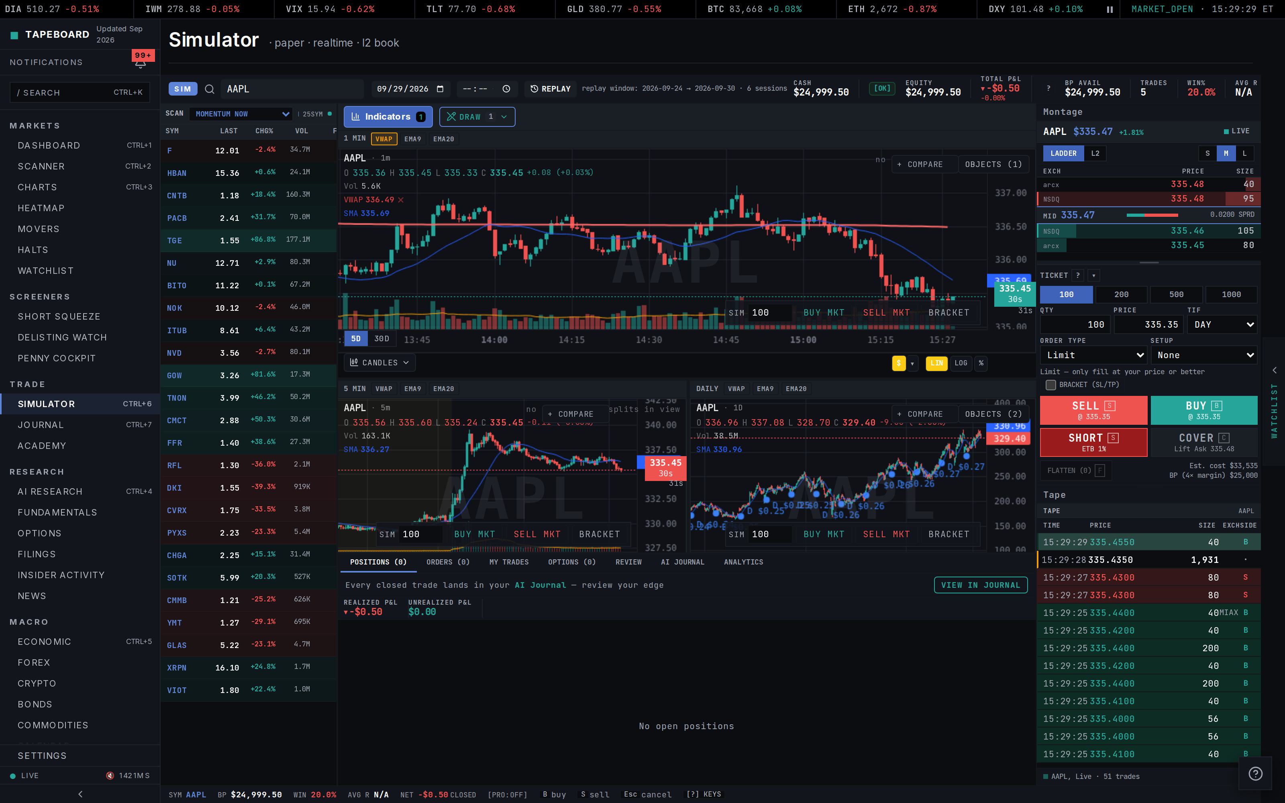1285x803 pixels.
Task: Switch montage view to L2
Action: click(x=1095, y=153)
